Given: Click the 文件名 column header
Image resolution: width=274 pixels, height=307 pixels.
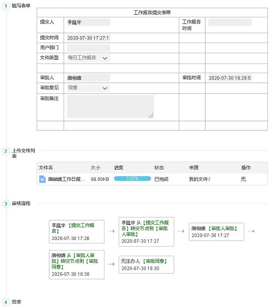Looking at the screenshot, I should click(46, 168).
